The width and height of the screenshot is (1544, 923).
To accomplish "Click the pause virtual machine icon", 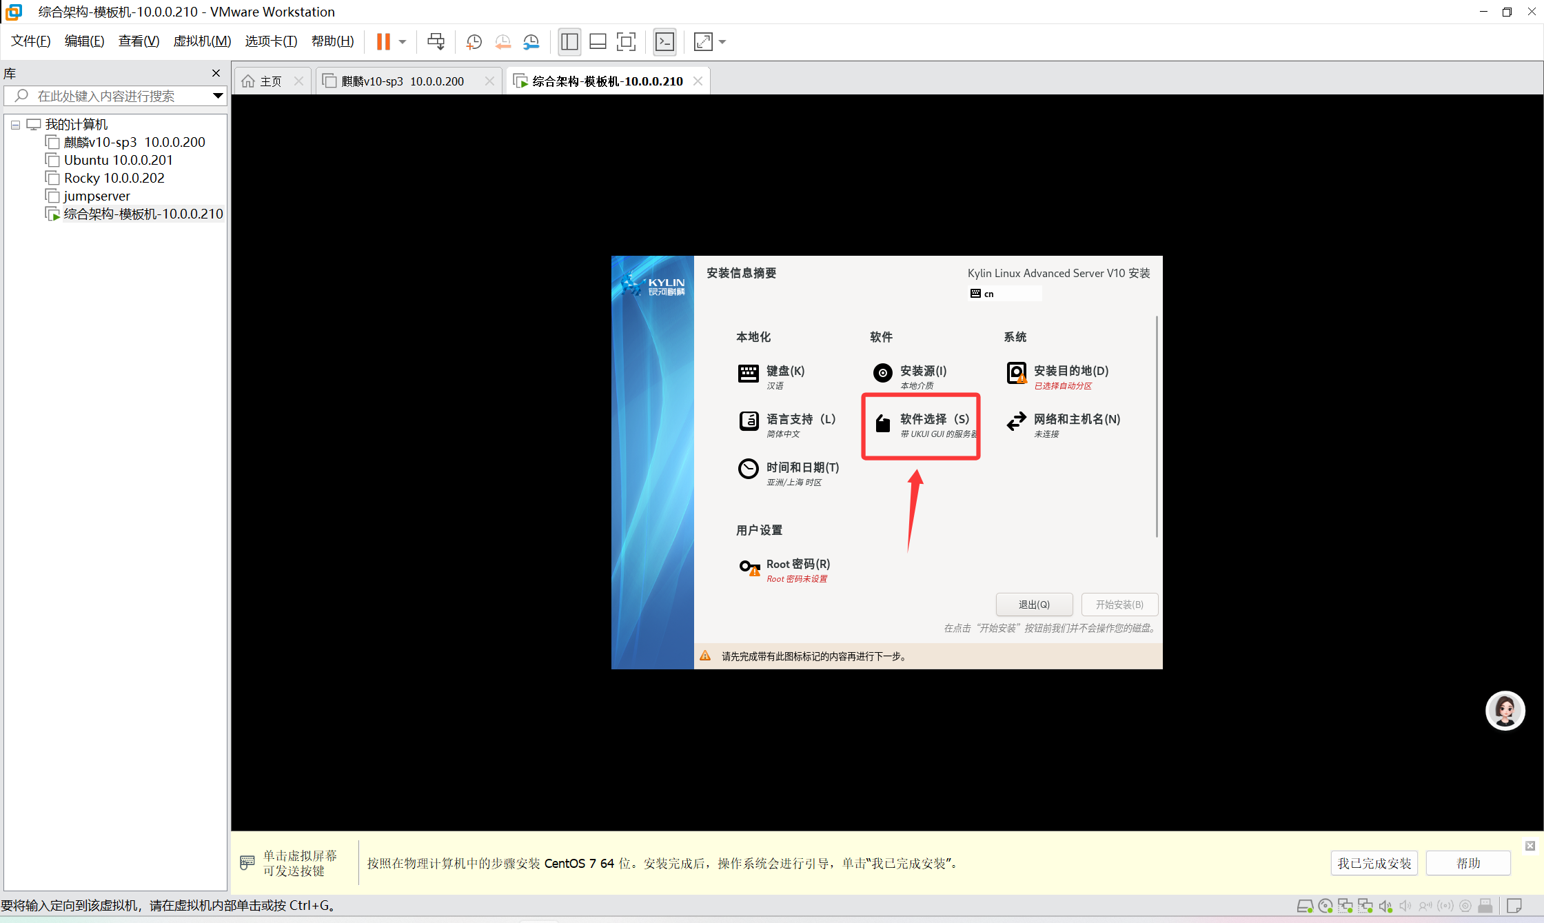I will coord(383,42).
